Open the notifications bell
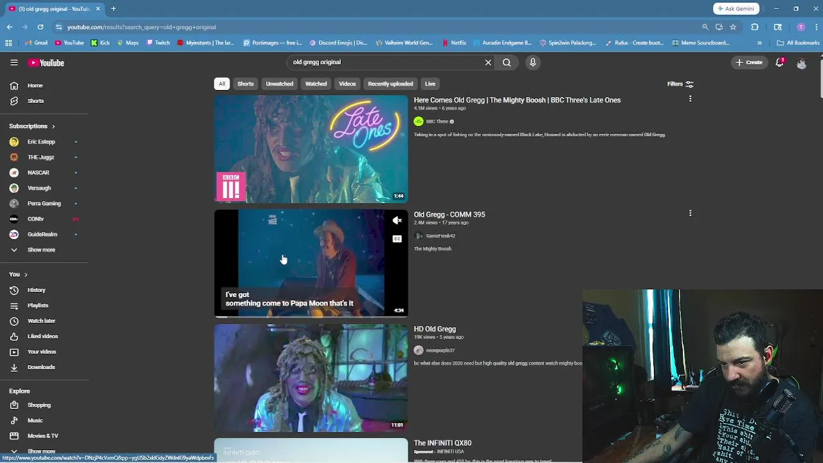The width and height of the screenshot is (823, 463). coord(780,62)
